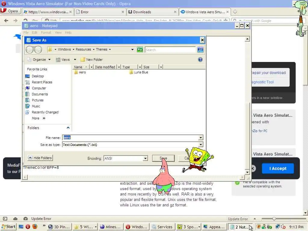
Task: Select Documents in Favorite Links
Action: tap(37, 94)
